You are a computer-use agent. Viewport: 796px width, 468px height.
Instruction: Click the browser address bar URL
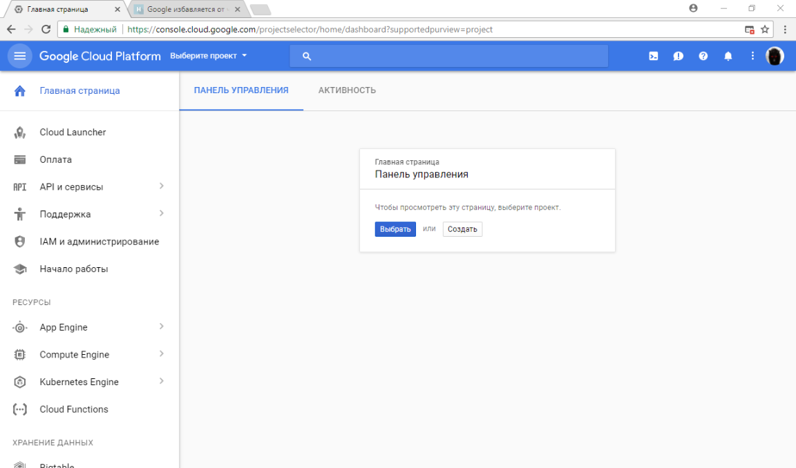pos(310,30)
